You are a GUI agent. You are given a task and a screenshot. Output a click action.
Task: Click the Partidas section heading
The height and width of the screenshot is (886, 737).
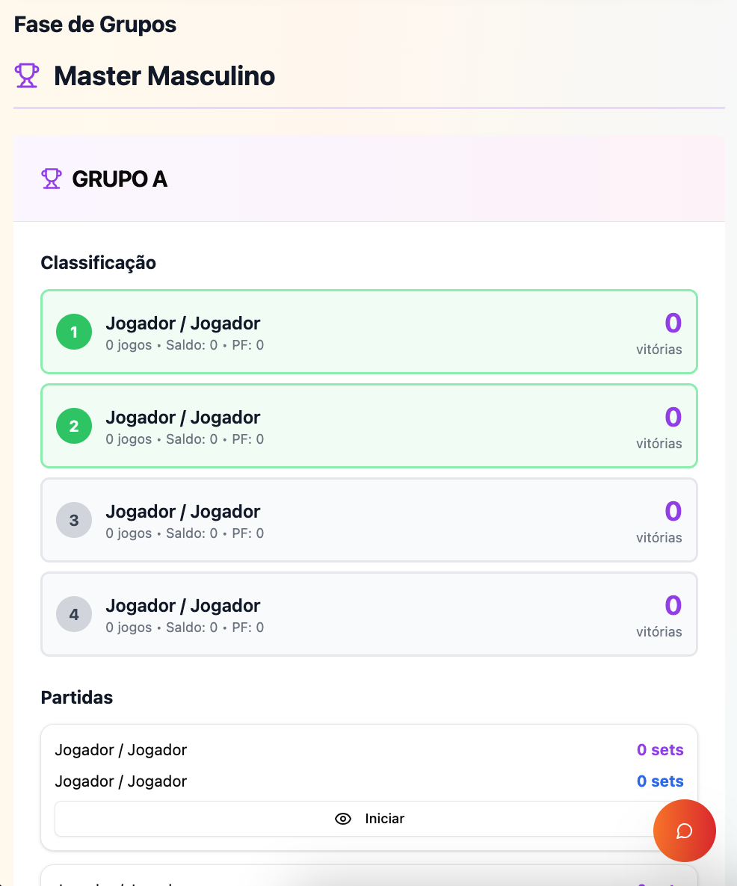tap(76, 698)
